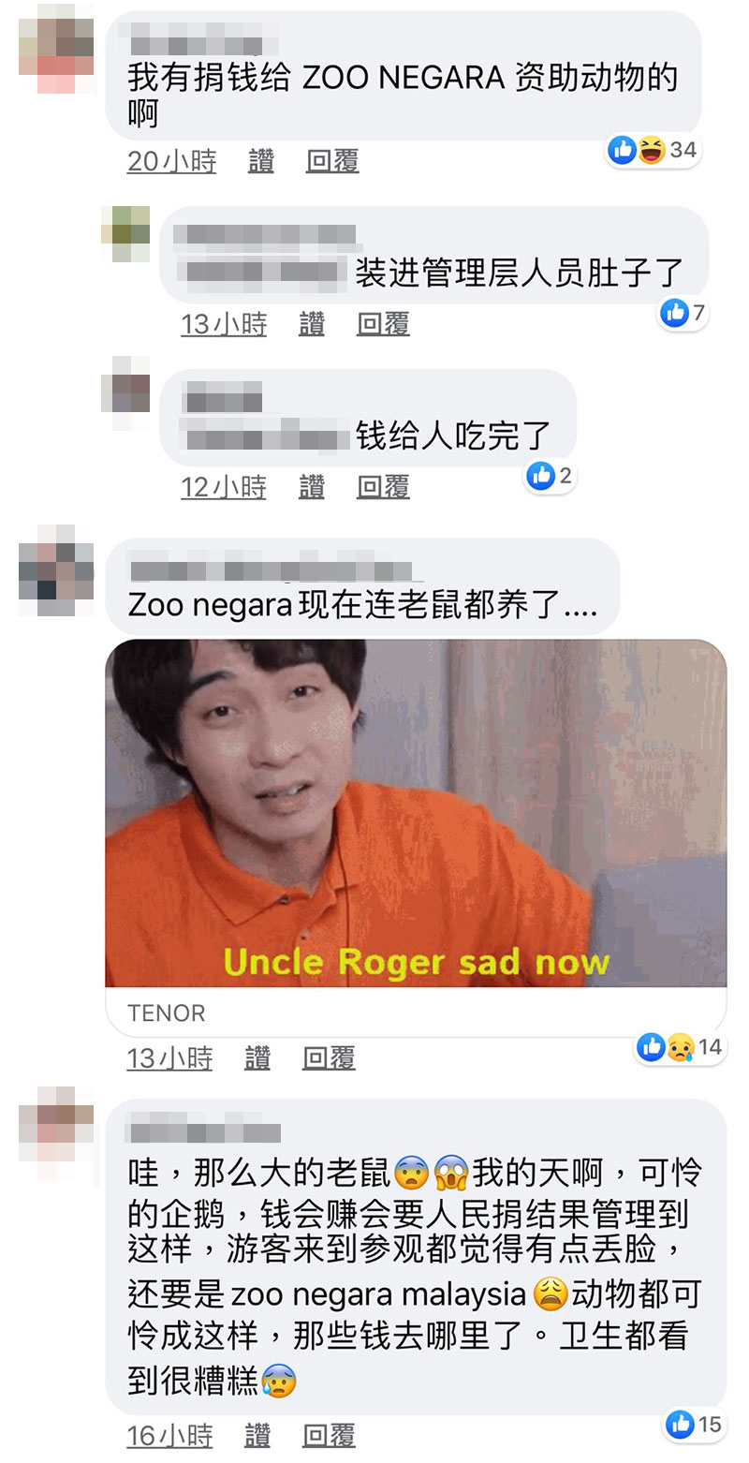This screenshot has height=1463, width=749.
Task: Like the 装进管理层人员肚子了 reply
Action: [x=312, y=324]
